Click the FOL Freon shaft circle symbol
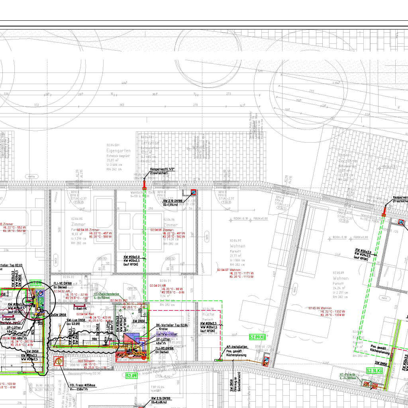 pos(59,362)
